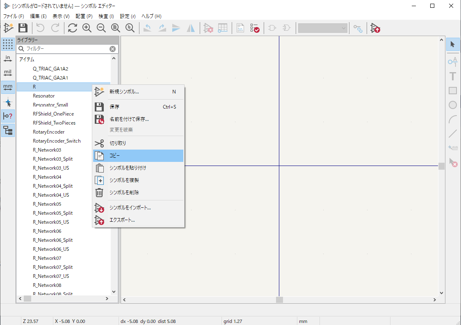Toggle the library tree panel visibility
Screen dimensions: 461x325
8,131
